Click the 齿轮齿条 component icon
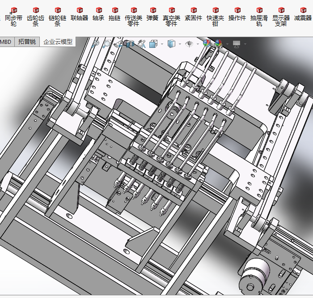Image resolution: width=313 pixels, height=298 pixels. (x=36, y=17)
